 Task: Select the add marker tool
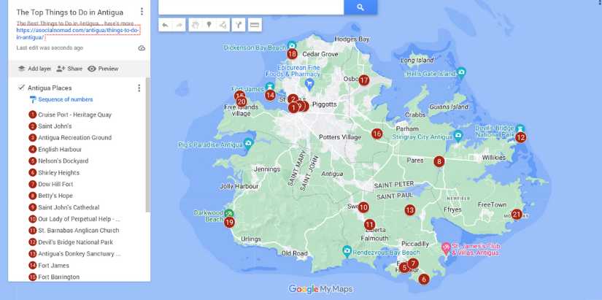pos(209,25)
